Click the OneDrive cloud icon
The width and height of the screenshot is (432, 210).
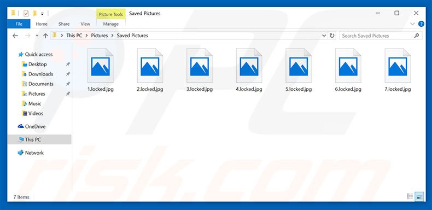pyautogui.click(x=21, y=126)
